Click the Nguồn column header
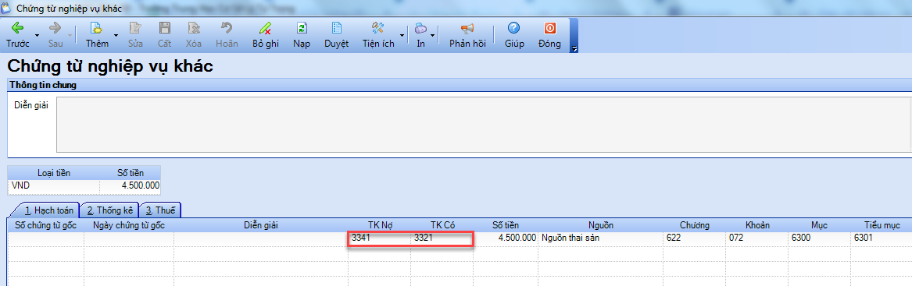The width and height of the screenshot is (912, 286). coord(601,224)
